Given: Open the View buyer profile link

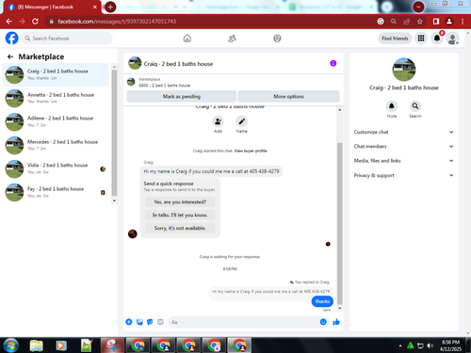Looking at the screenshot, I should (x=251, y=151).
